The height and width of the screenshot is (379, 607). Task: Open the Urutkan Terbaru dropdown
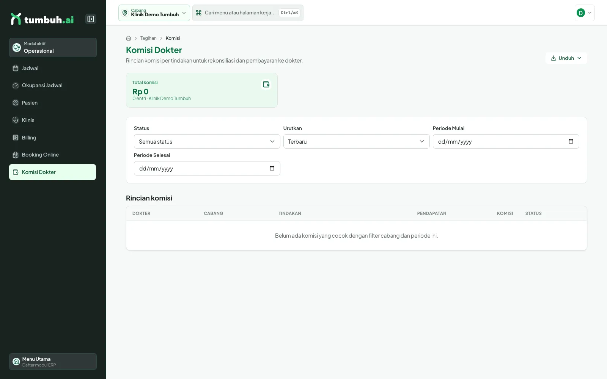tap(356, 141)
